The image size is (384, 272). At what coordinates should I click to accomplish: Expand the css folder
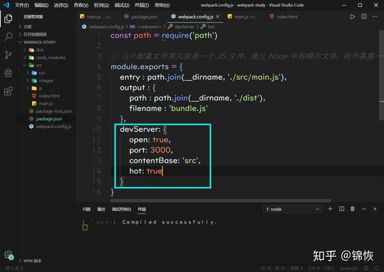pos(28,73)
